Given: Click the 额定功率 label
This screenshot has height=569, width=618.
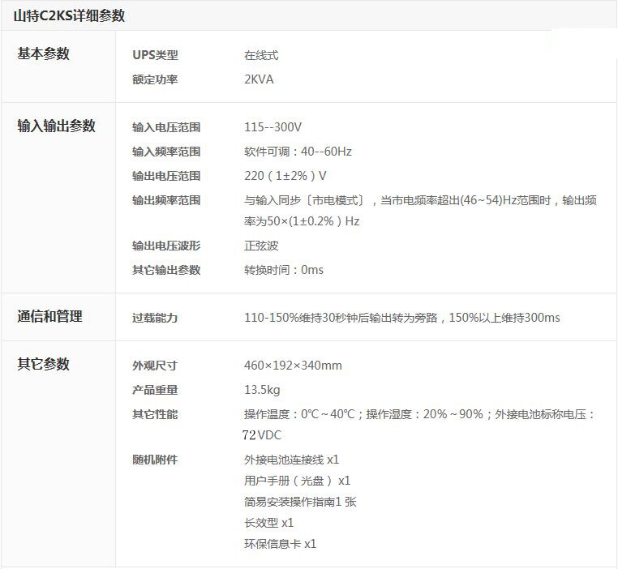Looking at the screenshot, I should (155, 79).
